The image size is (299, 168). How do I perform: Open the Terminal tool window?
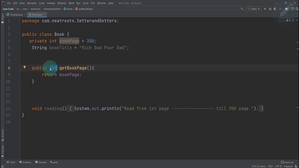41,162
